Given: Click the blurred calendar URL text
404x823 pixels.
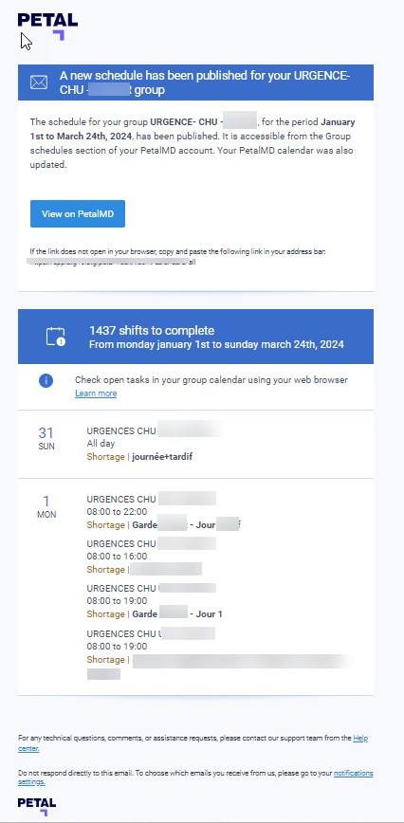Looking at the screenshot, I should (112, 262).
